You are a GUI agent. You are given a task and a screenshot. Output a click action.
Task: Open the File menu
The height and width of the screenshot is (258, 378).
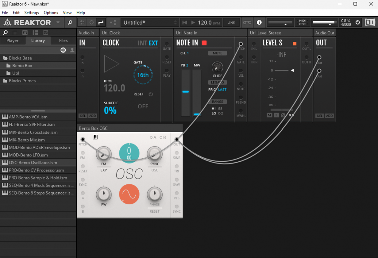click(5, 13)
